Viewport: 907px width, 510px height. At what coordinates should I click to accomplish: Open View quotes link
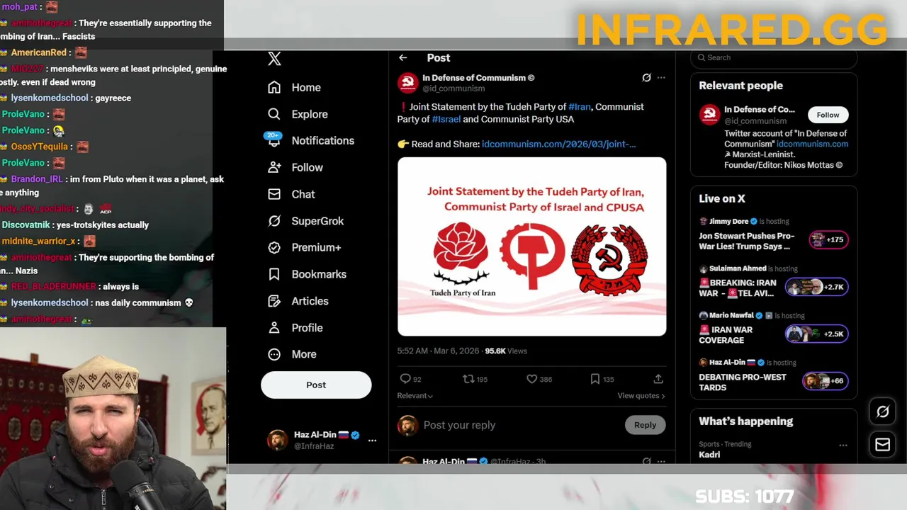[641, 396]
